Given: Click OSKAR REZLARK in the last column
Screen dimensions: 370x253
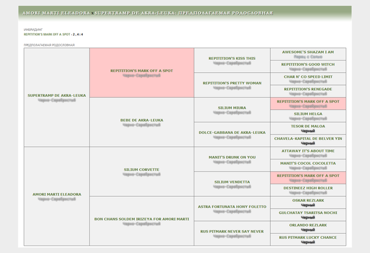Looking at the screenshot, I should tap(308, 201).
